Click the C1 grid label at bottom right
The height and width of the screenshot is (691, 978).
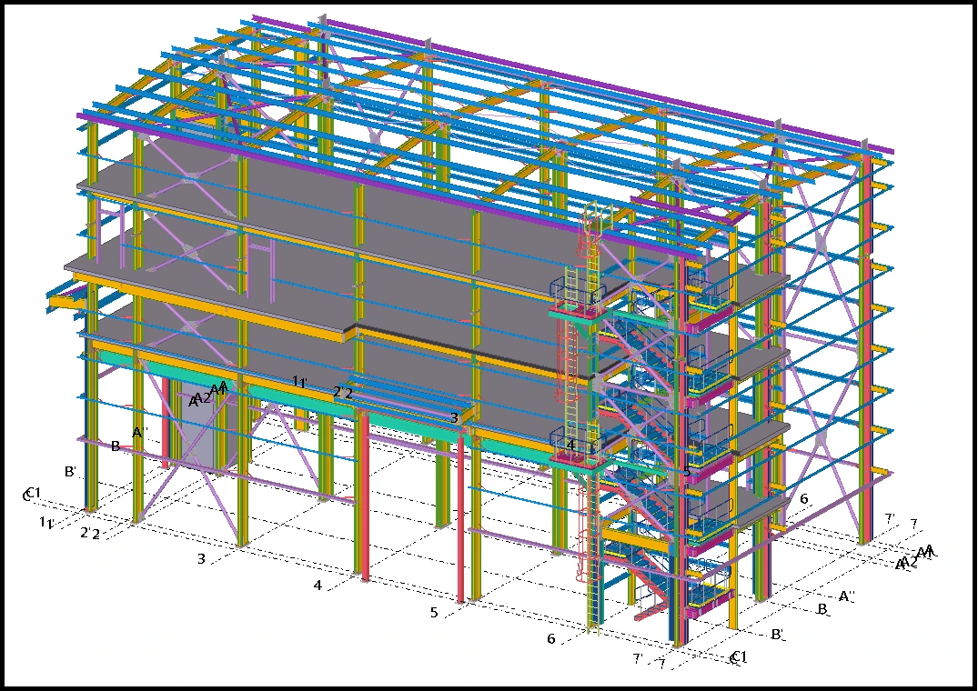(x=739, y=657)
